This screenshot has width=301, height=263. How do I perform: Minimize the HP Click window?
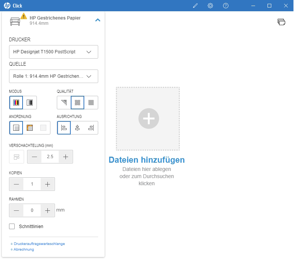253,6
